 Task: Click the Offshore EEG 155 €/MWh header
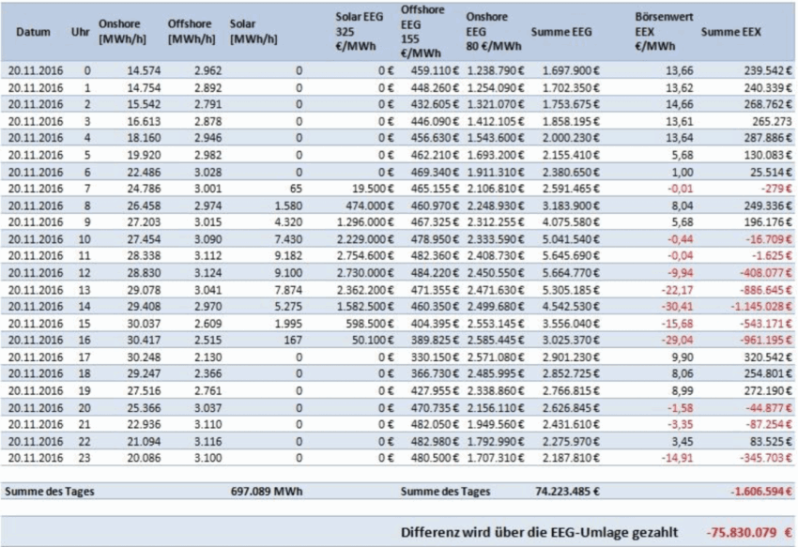pos(419,32)
